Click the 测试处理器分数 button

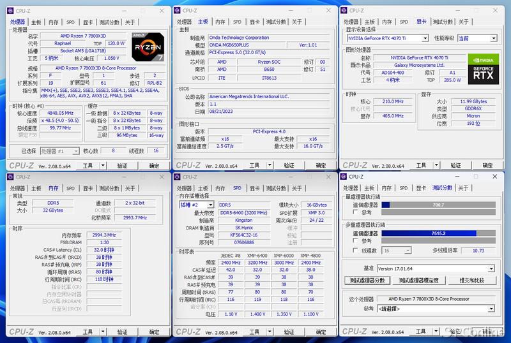367,281
